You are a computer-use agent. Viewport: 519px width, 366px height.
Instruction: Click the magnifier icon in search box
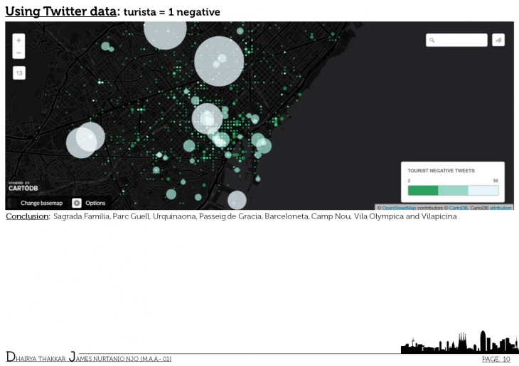(x=432, y=40)
